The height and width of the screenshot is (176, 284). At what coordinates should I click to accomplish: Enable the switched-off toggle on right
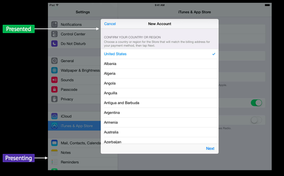(x=256, y=120)
